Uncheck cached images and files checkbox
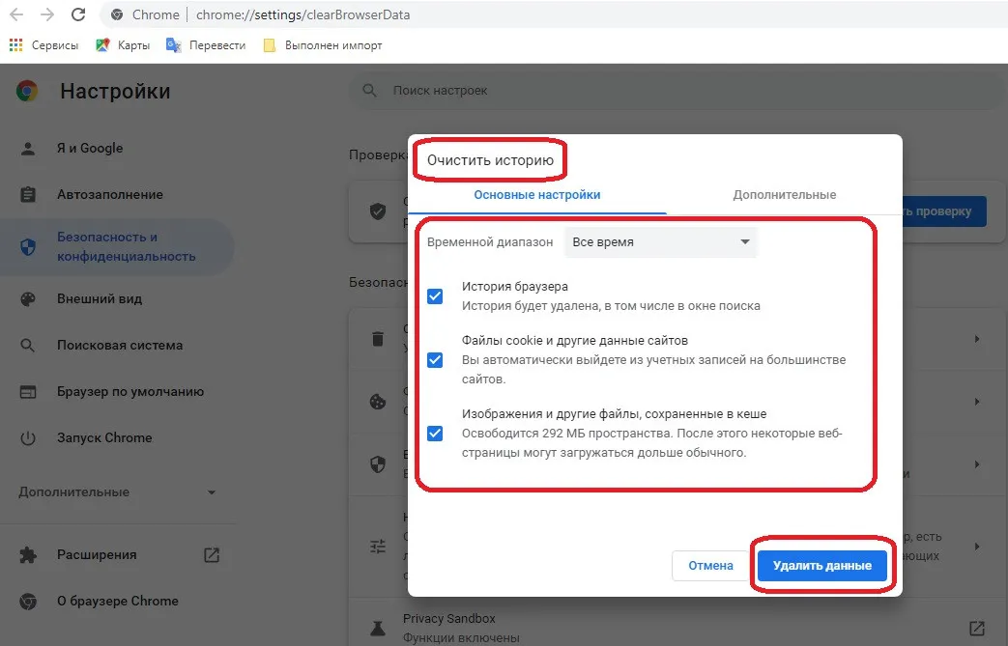Screen dimensions: 1008x646 (435, 433)
